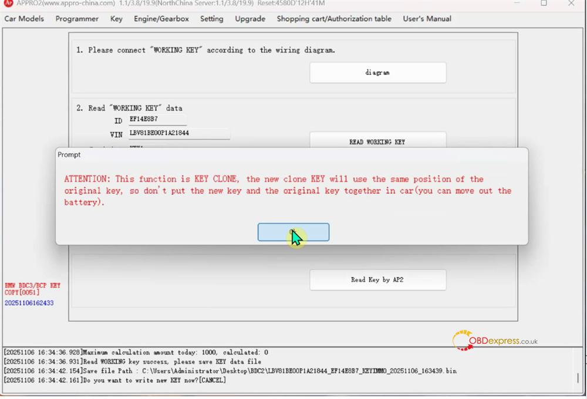Viewport: 587px width, 399px height.
Task: Open the Programmer menu
Action: coord(77,19)
